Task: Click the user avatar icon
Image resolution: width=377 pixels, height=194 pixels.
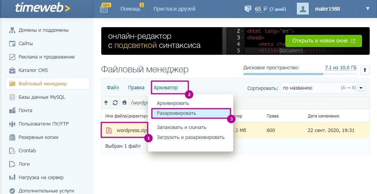Action: [303, 9]
